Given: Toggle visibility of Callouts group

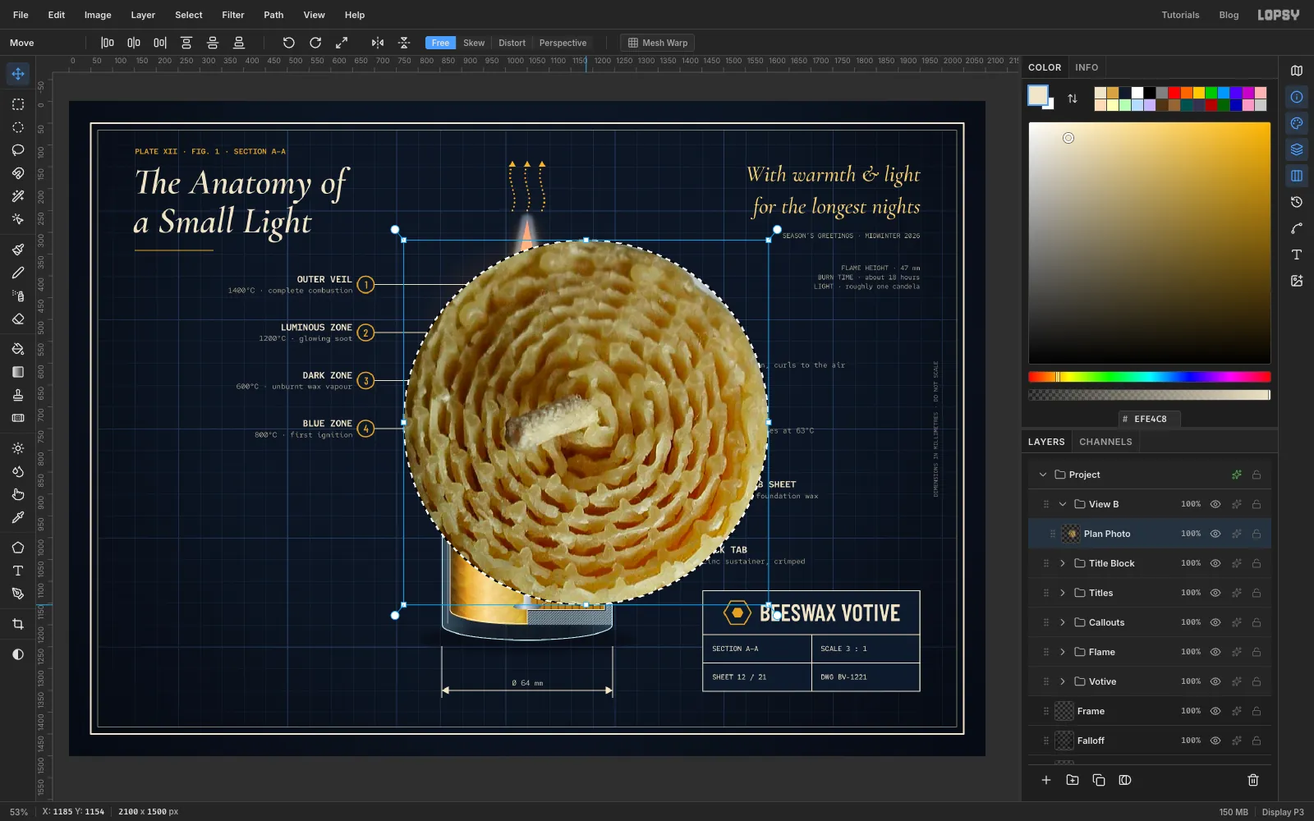Looking at the screenshot, I should point(1215,622).
